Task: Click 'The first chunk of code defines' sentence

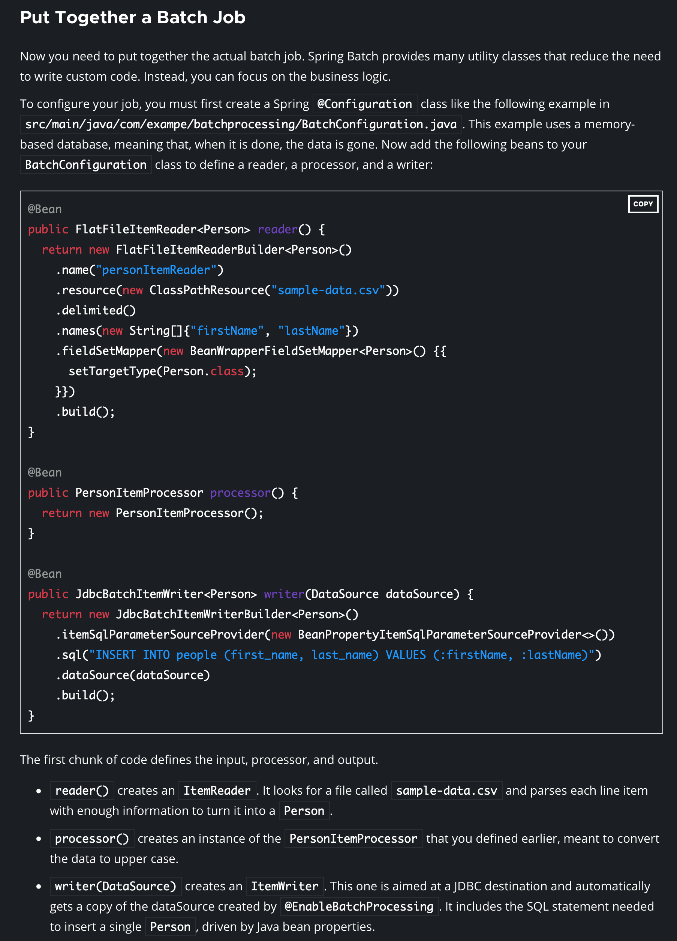Action: (199, 760)
